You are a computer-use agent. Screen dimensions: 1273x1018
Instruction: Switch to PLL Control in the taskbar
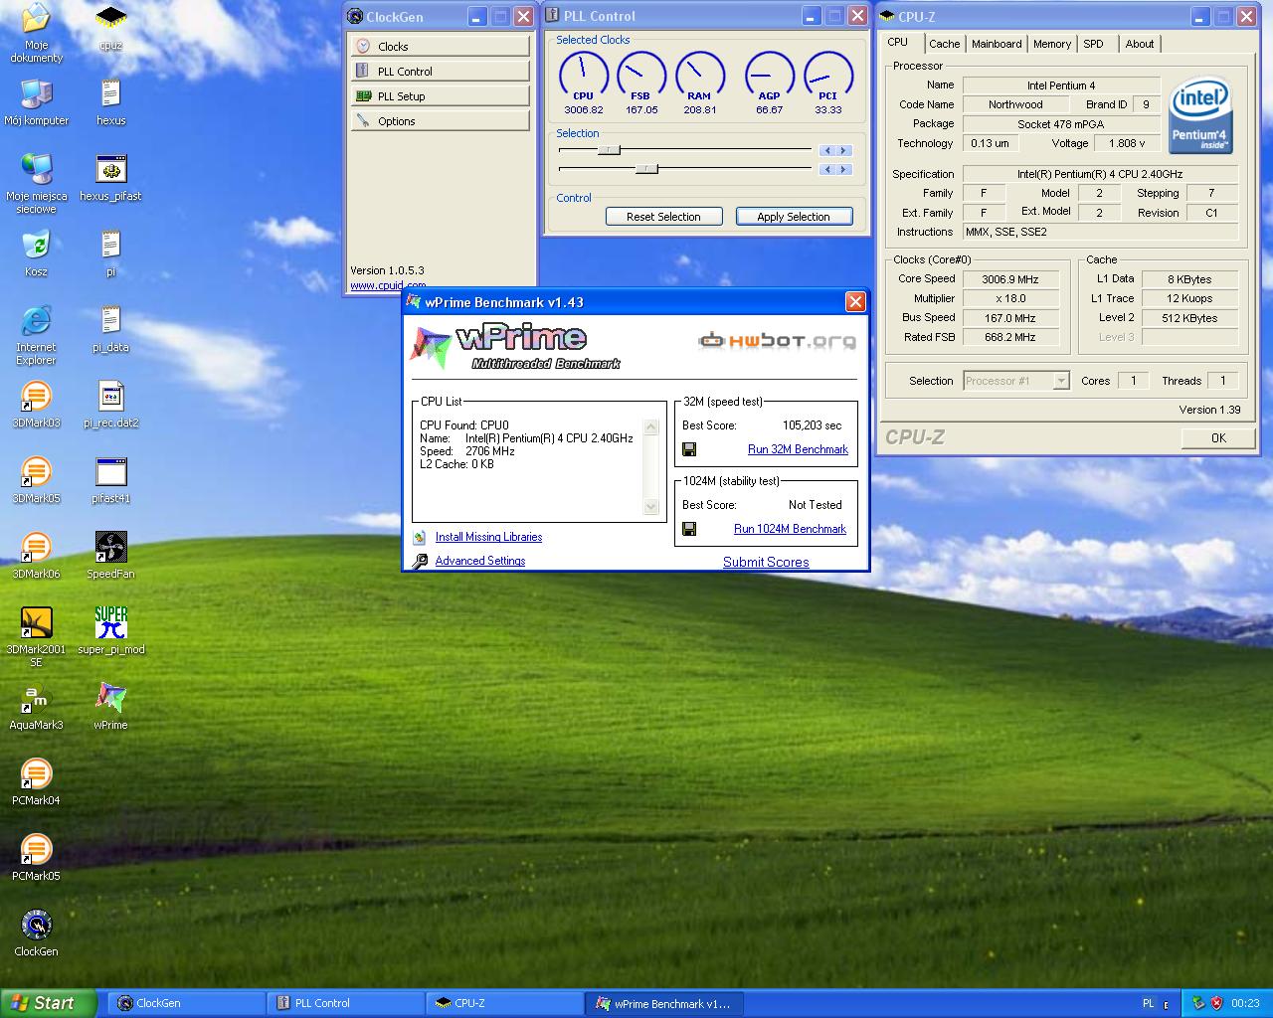pyautogui.click(x=345, y=1003)
